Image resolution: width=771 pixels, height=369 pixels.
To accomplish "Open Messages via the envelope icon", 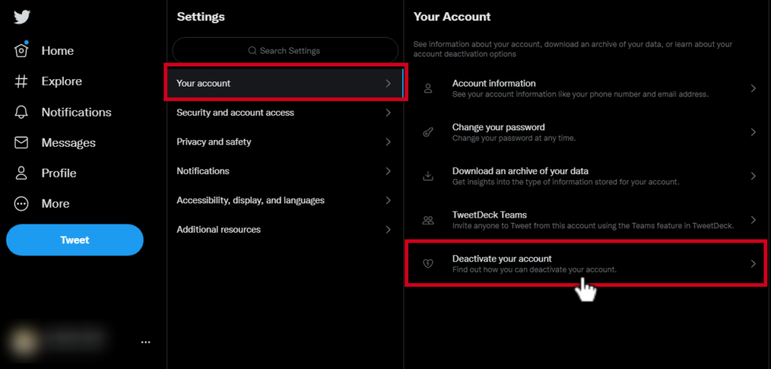I will (21, 142).
